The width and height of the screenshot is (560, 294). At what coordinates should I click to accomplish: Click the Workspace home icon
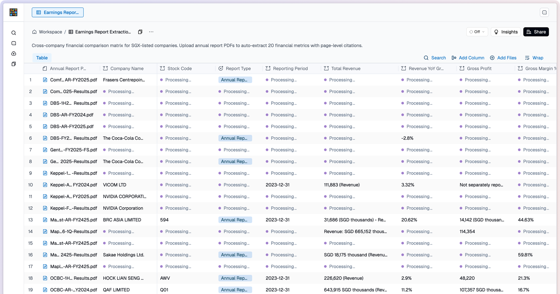[x=34, y=32]
